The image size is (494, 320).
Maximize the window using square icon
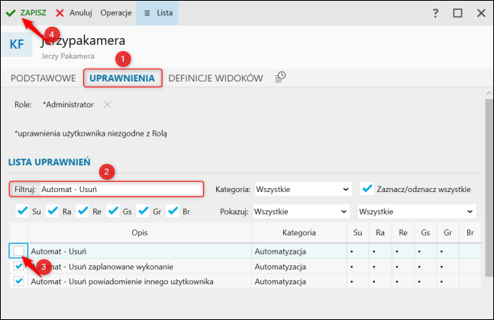(x=458, y=13)
